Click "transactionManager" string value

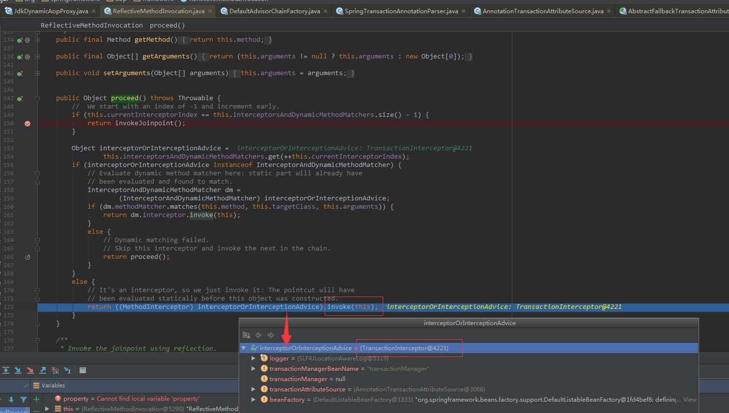tap(398, 368)
